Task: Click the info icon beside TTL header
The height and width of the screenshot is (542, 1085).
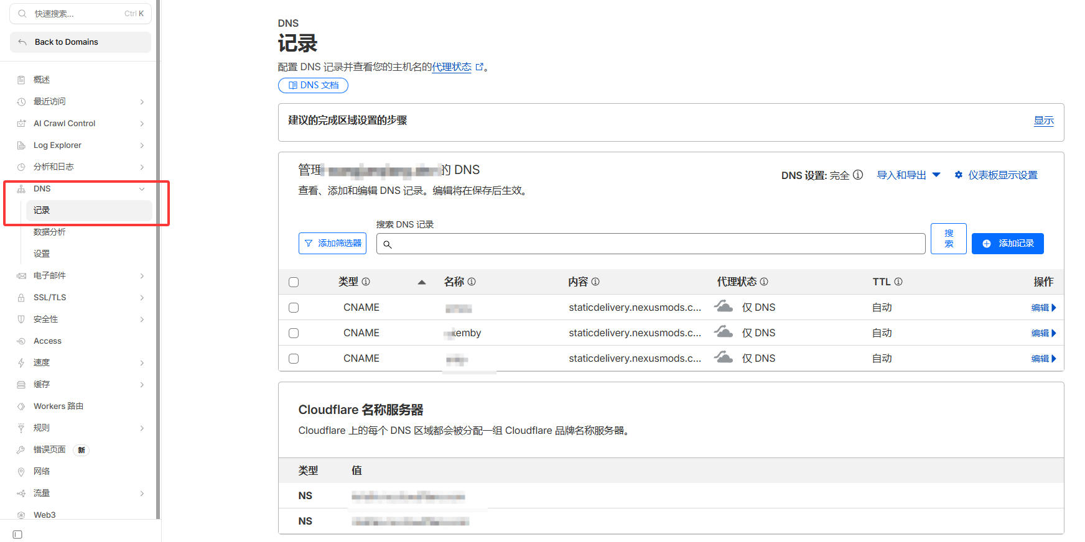Action: tap(898, 282)
